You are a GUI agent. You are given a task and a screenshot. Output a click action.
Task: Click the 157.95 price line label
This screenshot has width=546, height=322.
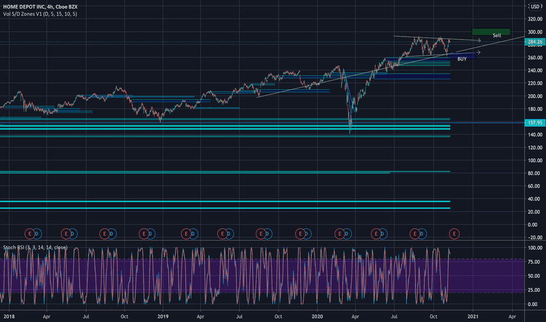535,122
